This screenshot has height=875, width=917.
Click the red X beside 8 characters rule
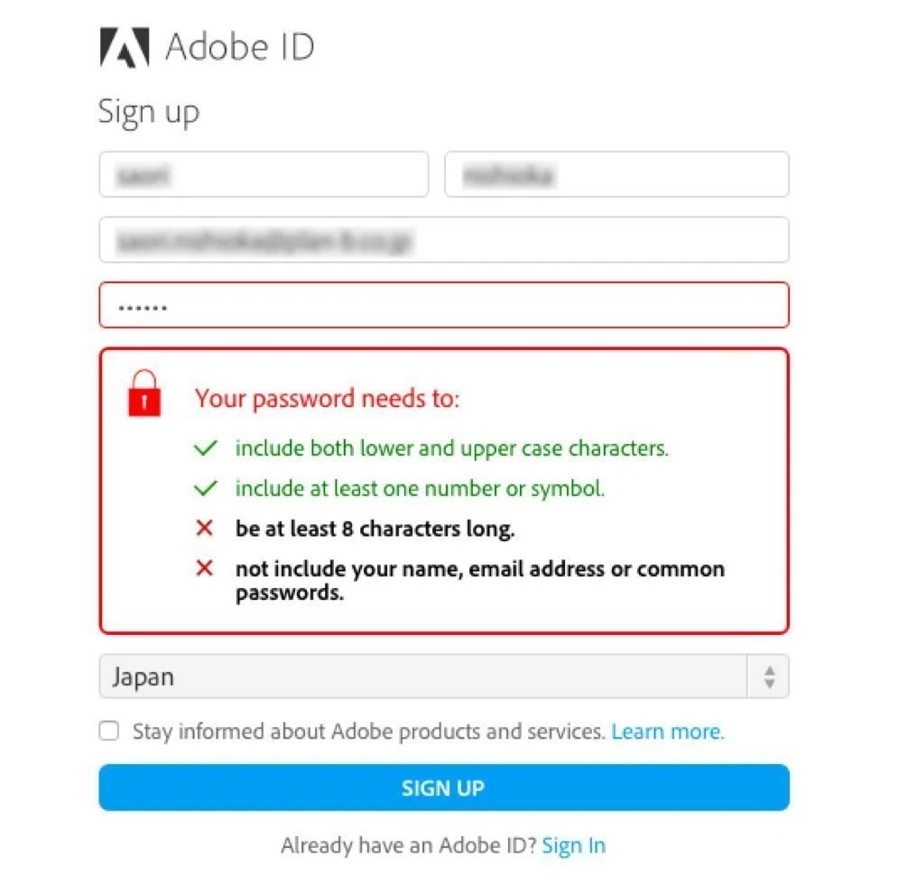point(205,528)
